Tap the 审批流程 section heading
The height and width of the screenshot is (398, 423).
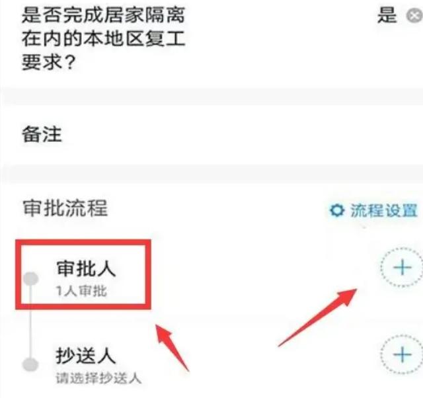[65, 208]
